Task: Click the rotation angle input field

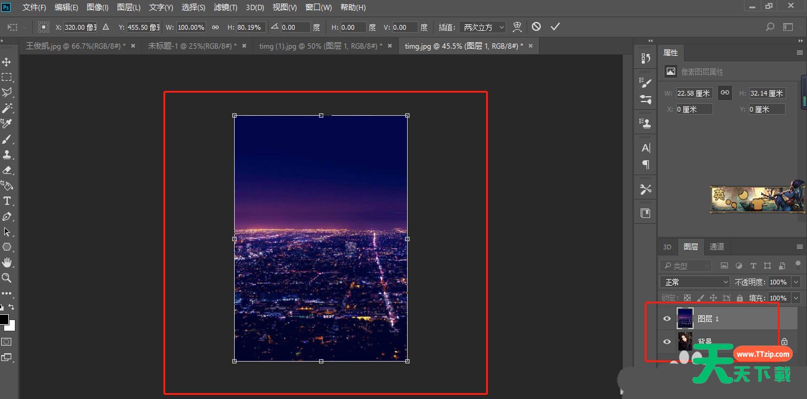Action: pyautogui.click(x=295, y=27)
